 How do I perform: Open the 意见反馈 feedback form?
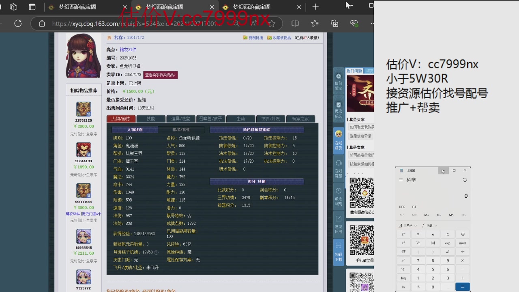pyautogui.click(x=338, y=225)
